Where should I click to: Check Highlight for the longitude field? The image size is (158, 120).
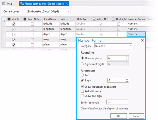pyautogui.click(x=119, y=29)
